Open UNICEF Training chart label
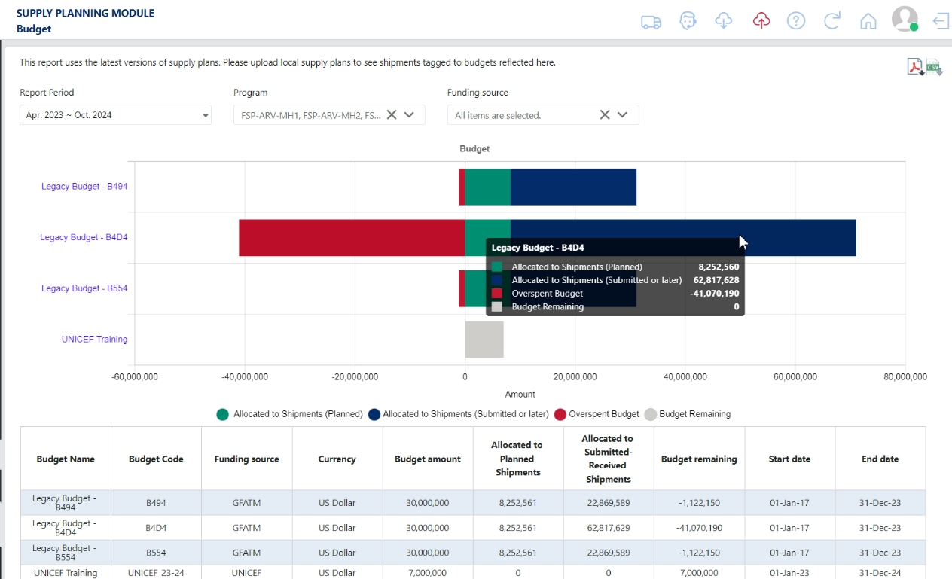952x579 pixels. [94, 340]
